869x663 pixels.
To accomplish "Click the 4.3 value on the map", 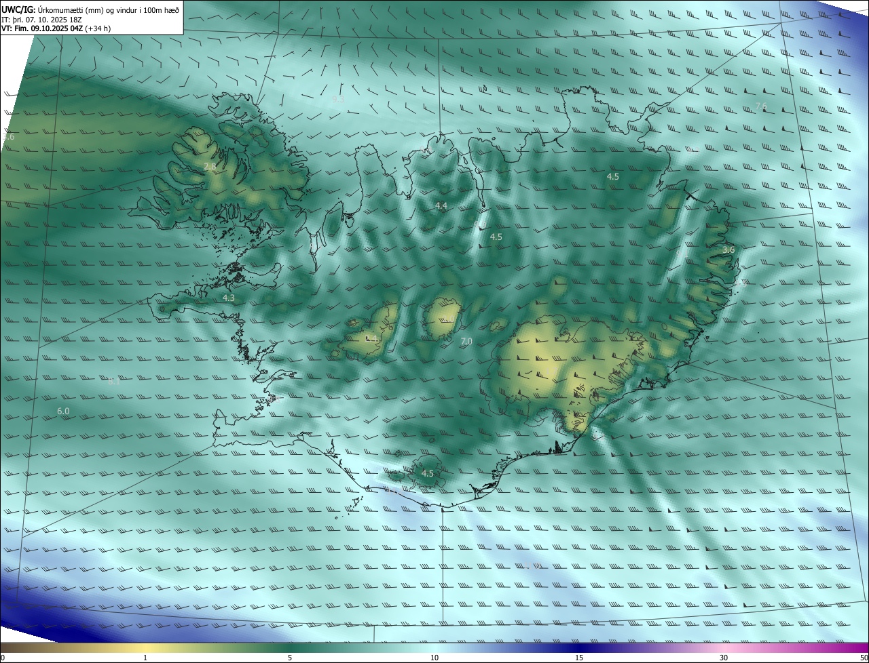I will (229, 298).
